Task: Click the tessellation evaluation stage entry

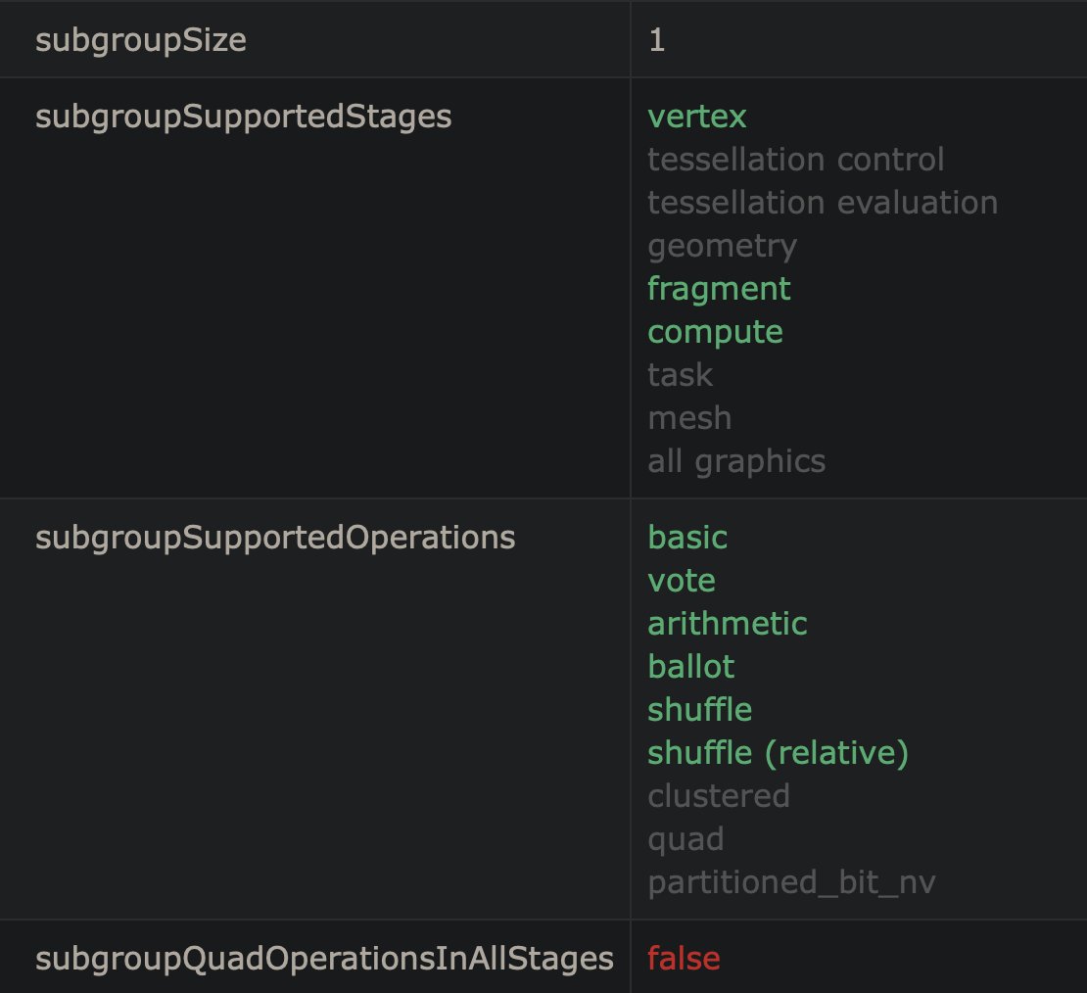Action: pos(823,203)
